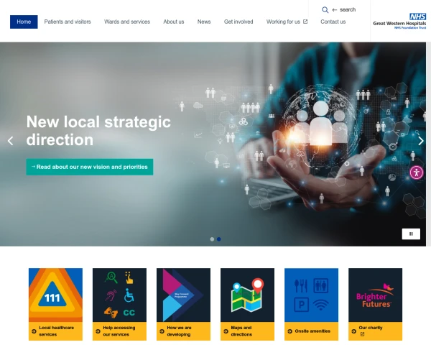This screenshot has height=345, width=431.
Task: Open the Patients and visitors menu
Action: [x=68, y=22]
